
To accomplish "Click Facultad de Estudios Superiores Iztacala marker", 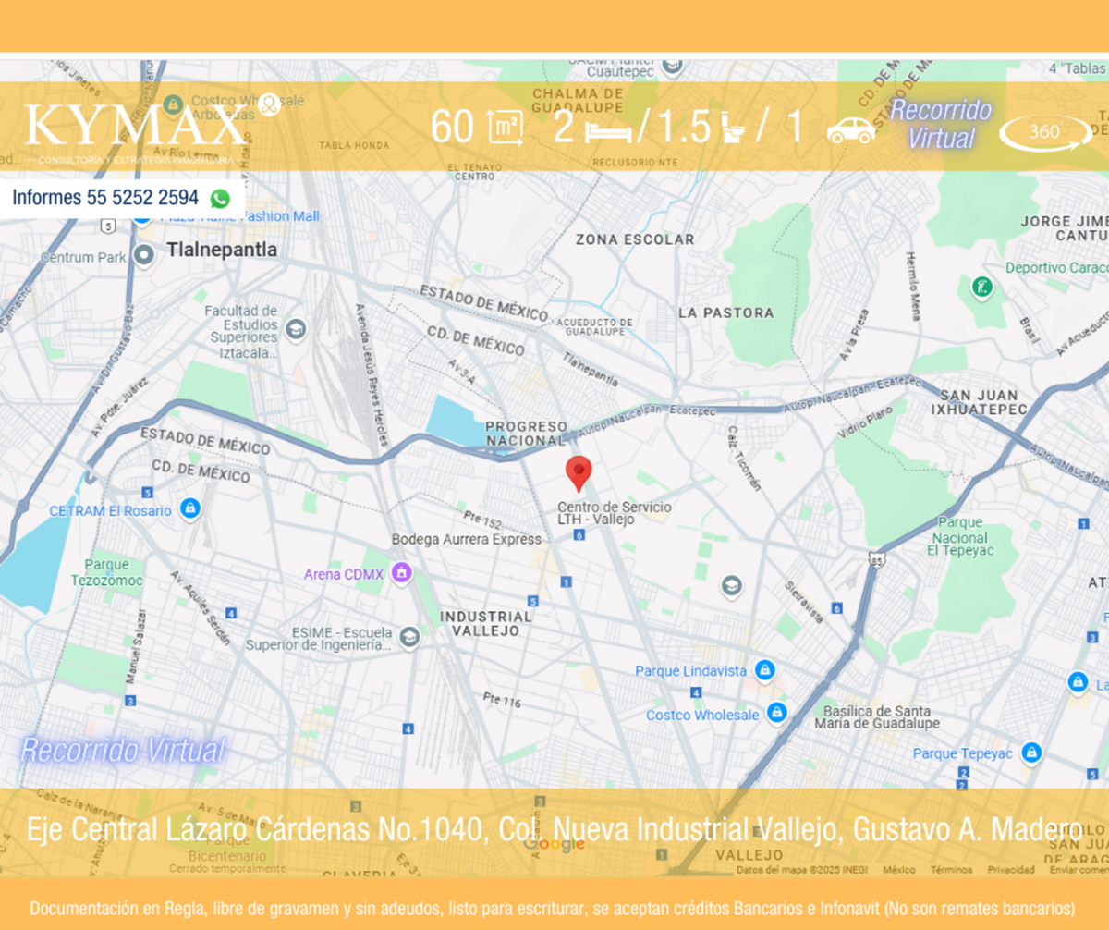I will tap(296, 330).
